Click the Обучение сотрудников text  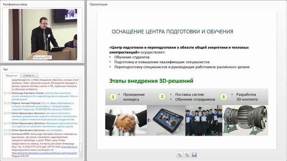[195, 99]
